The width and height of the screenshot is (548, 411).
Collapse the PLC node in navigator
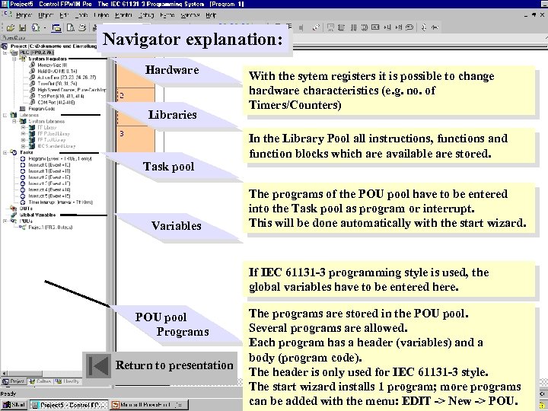tap(5, 53)
